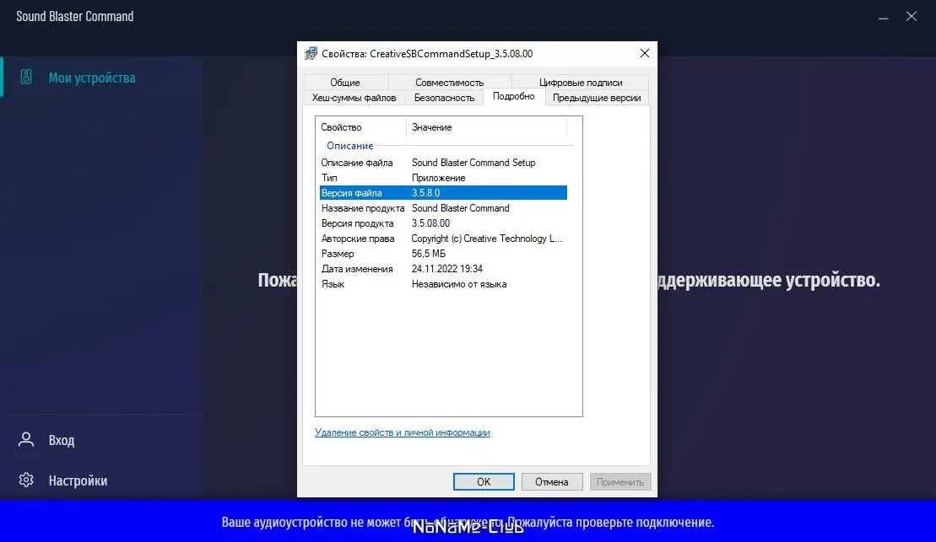This screenshot has width=936, height=542.
Task: Click the Описание group heading
Action: [x=349, y=146]
